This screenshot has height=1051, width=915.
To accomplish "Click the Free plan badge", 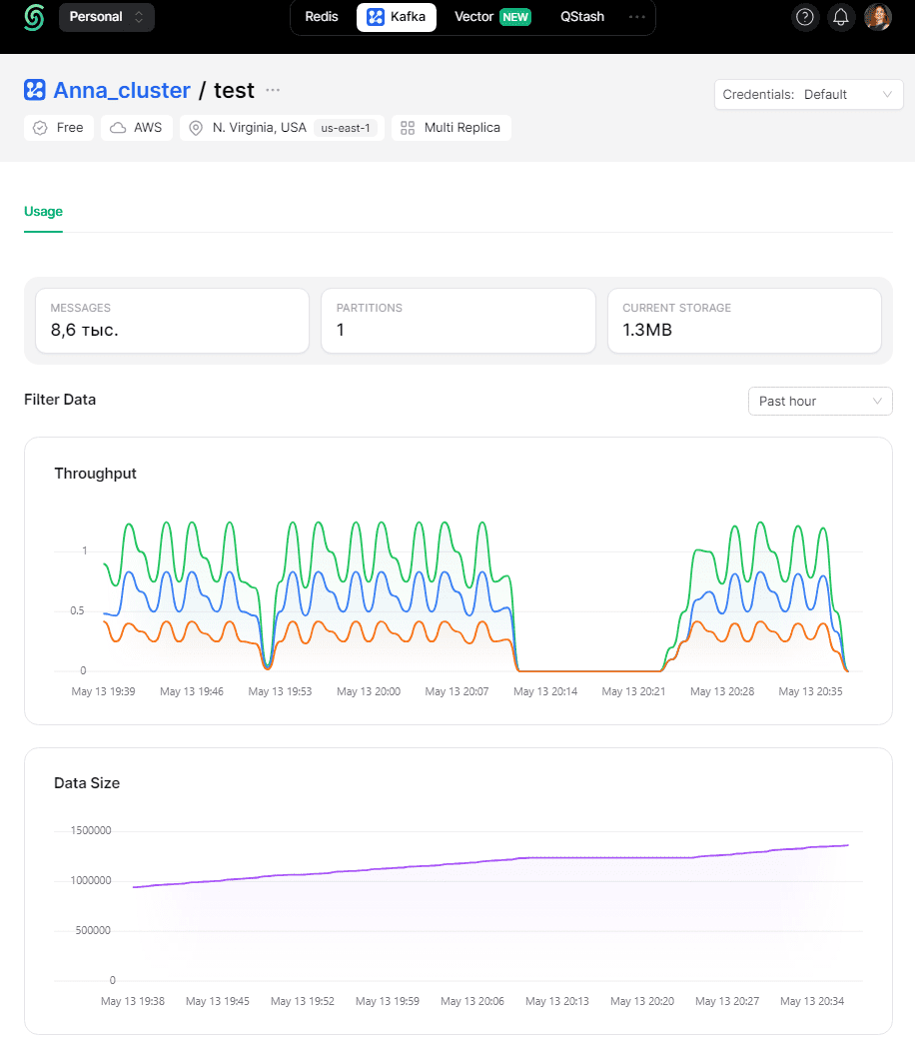I will pos(59,128).
